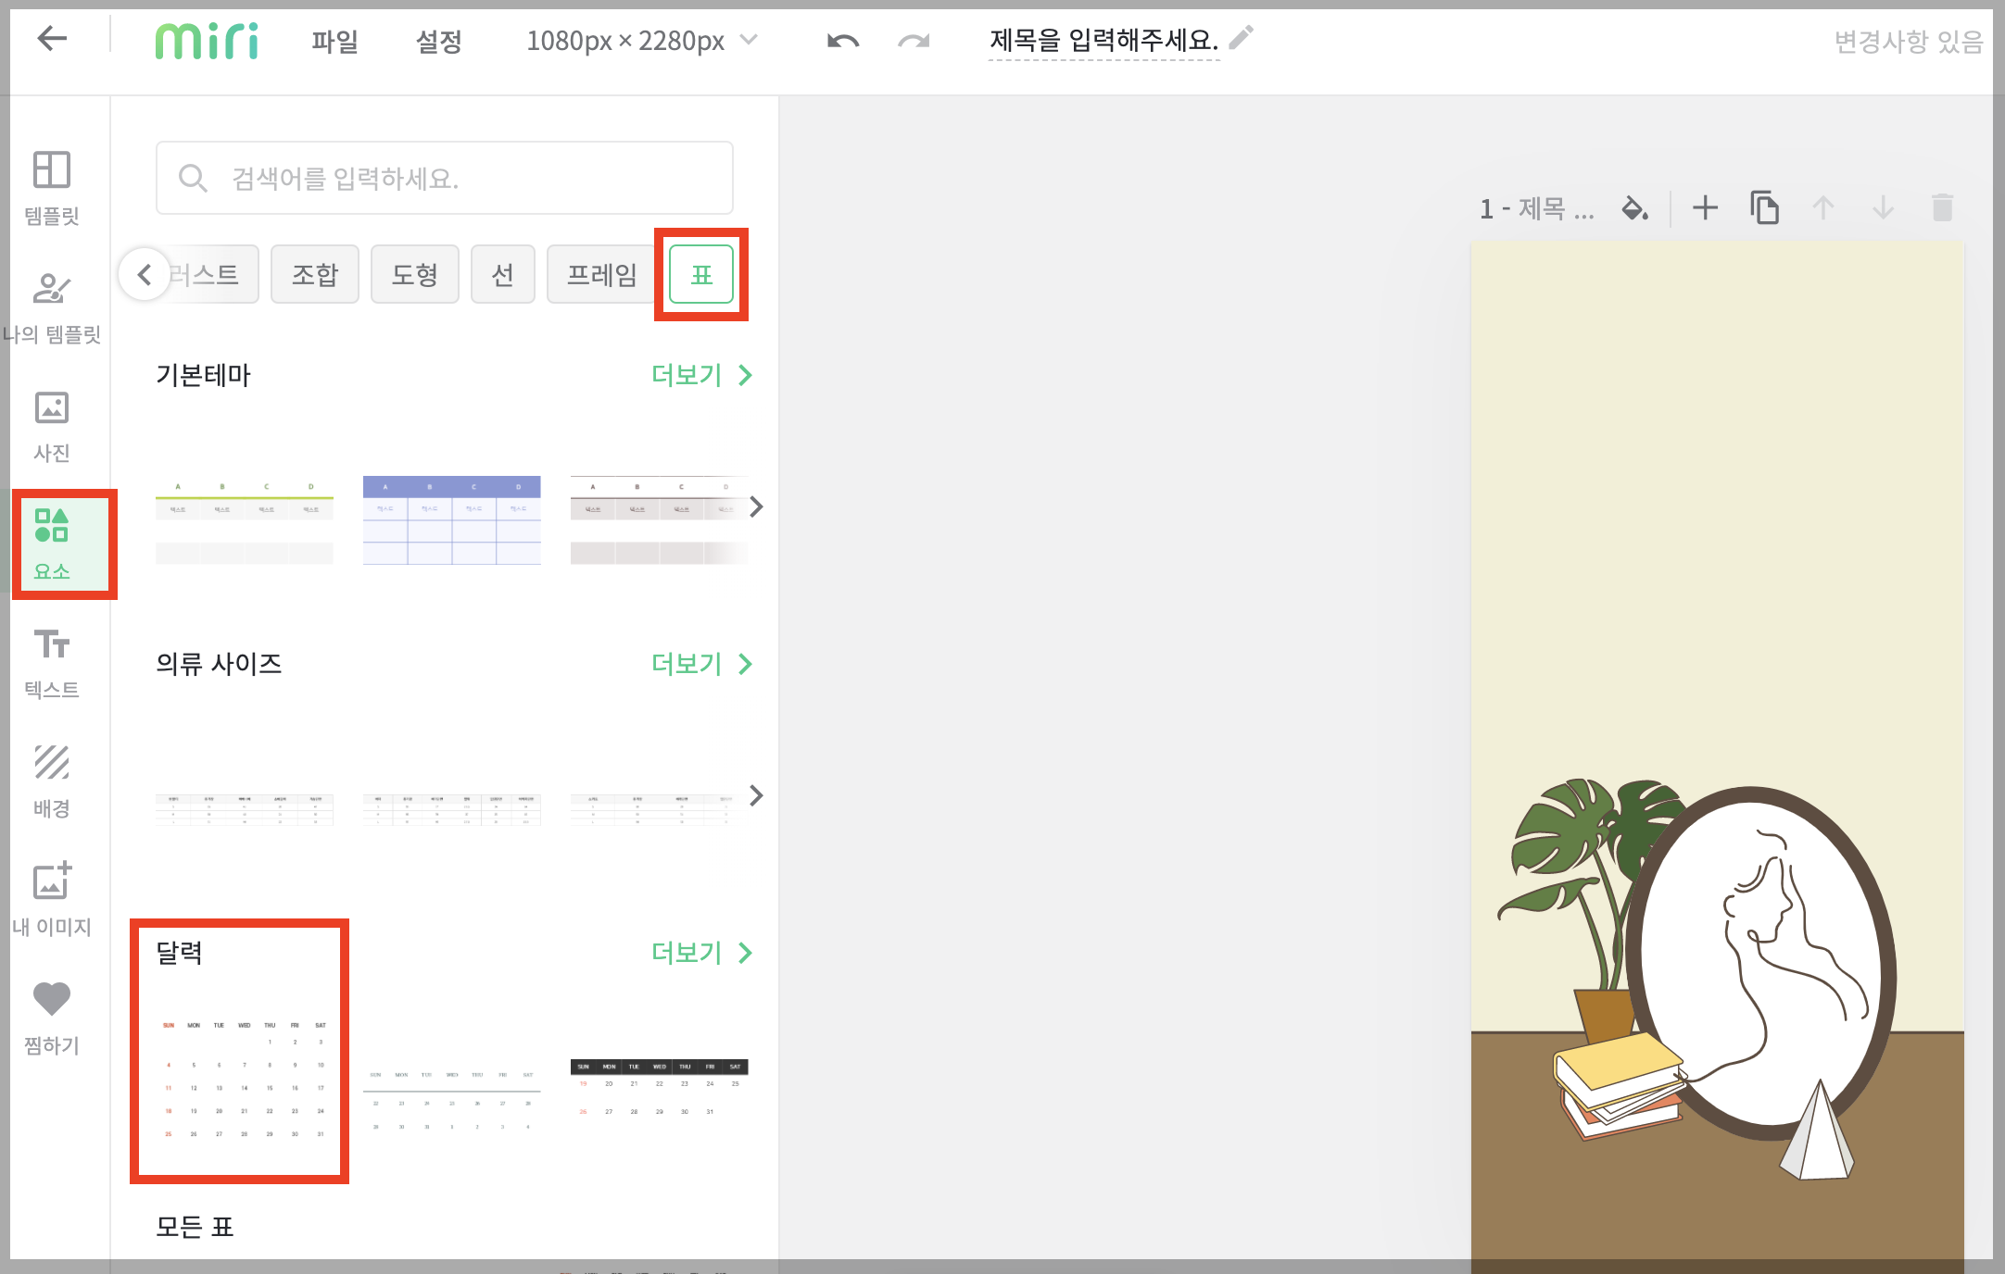Open the 파일 menu
The width and height of the screenshot is (2005, 1274).
coord(334,41)
